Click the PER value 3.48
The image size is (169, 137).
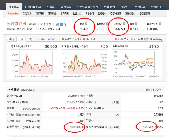(x=84, y=29)
